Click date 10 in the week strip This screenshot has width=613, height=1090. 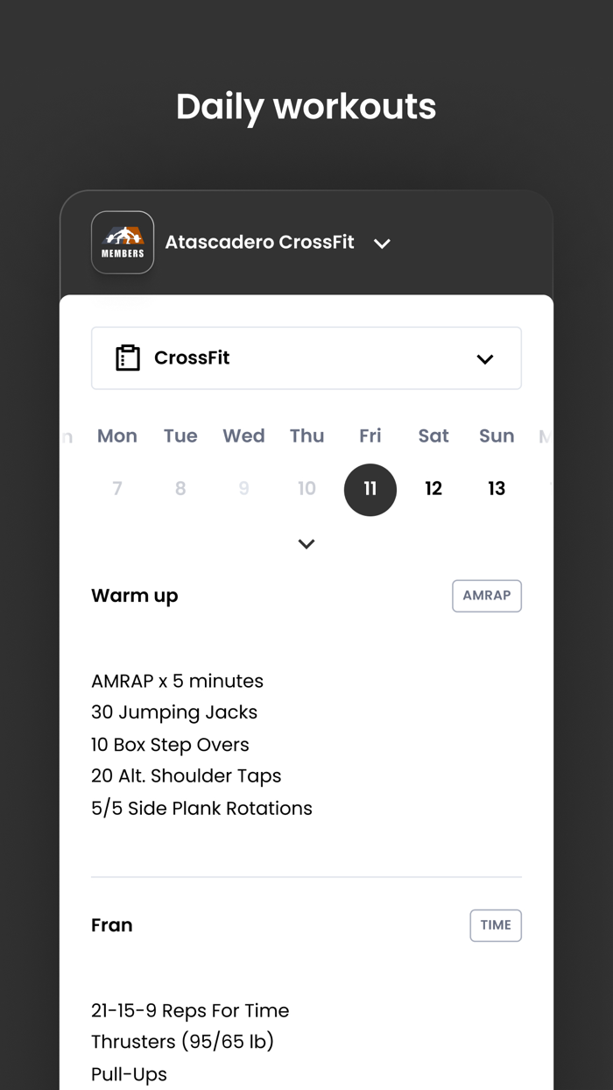click(306, 489)
